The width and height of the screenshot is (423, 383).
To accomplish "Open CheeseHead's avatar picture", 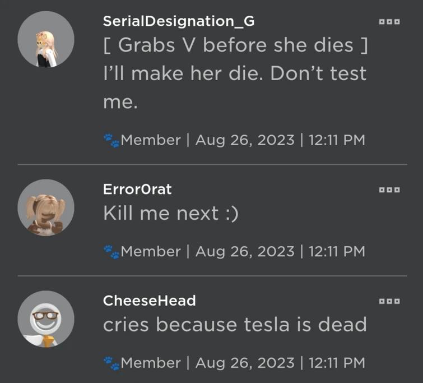I will click(46, 319).
